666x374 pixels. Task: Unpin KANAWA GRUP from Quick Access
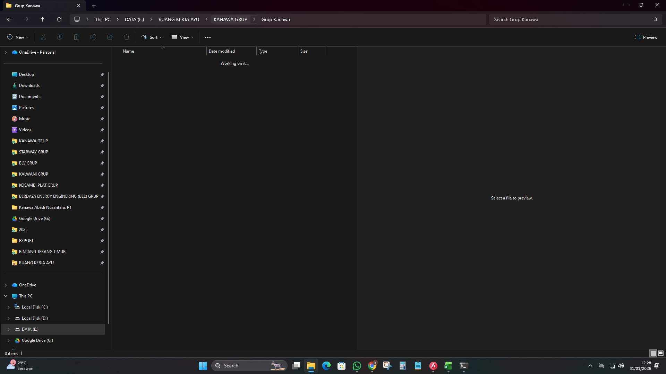pyautogui.click(x=102, y=141)
